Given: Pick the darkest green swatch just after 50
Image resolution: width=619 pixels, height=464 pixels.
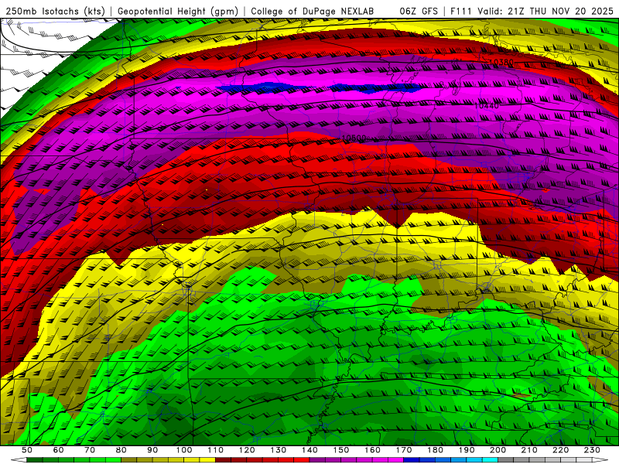Looking at the screenshot, I should click(35, 459).
